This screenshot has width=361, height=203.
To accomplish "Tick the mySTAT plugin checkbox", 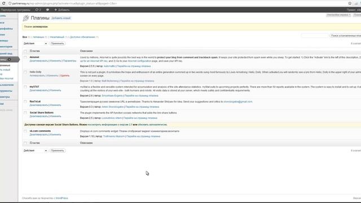I will [25, 87].
